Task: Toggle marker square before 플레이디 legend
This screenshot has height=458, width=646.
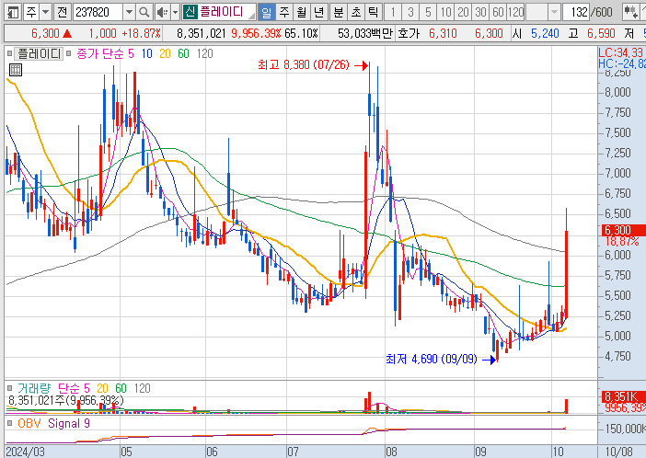Action: point(9,53)
